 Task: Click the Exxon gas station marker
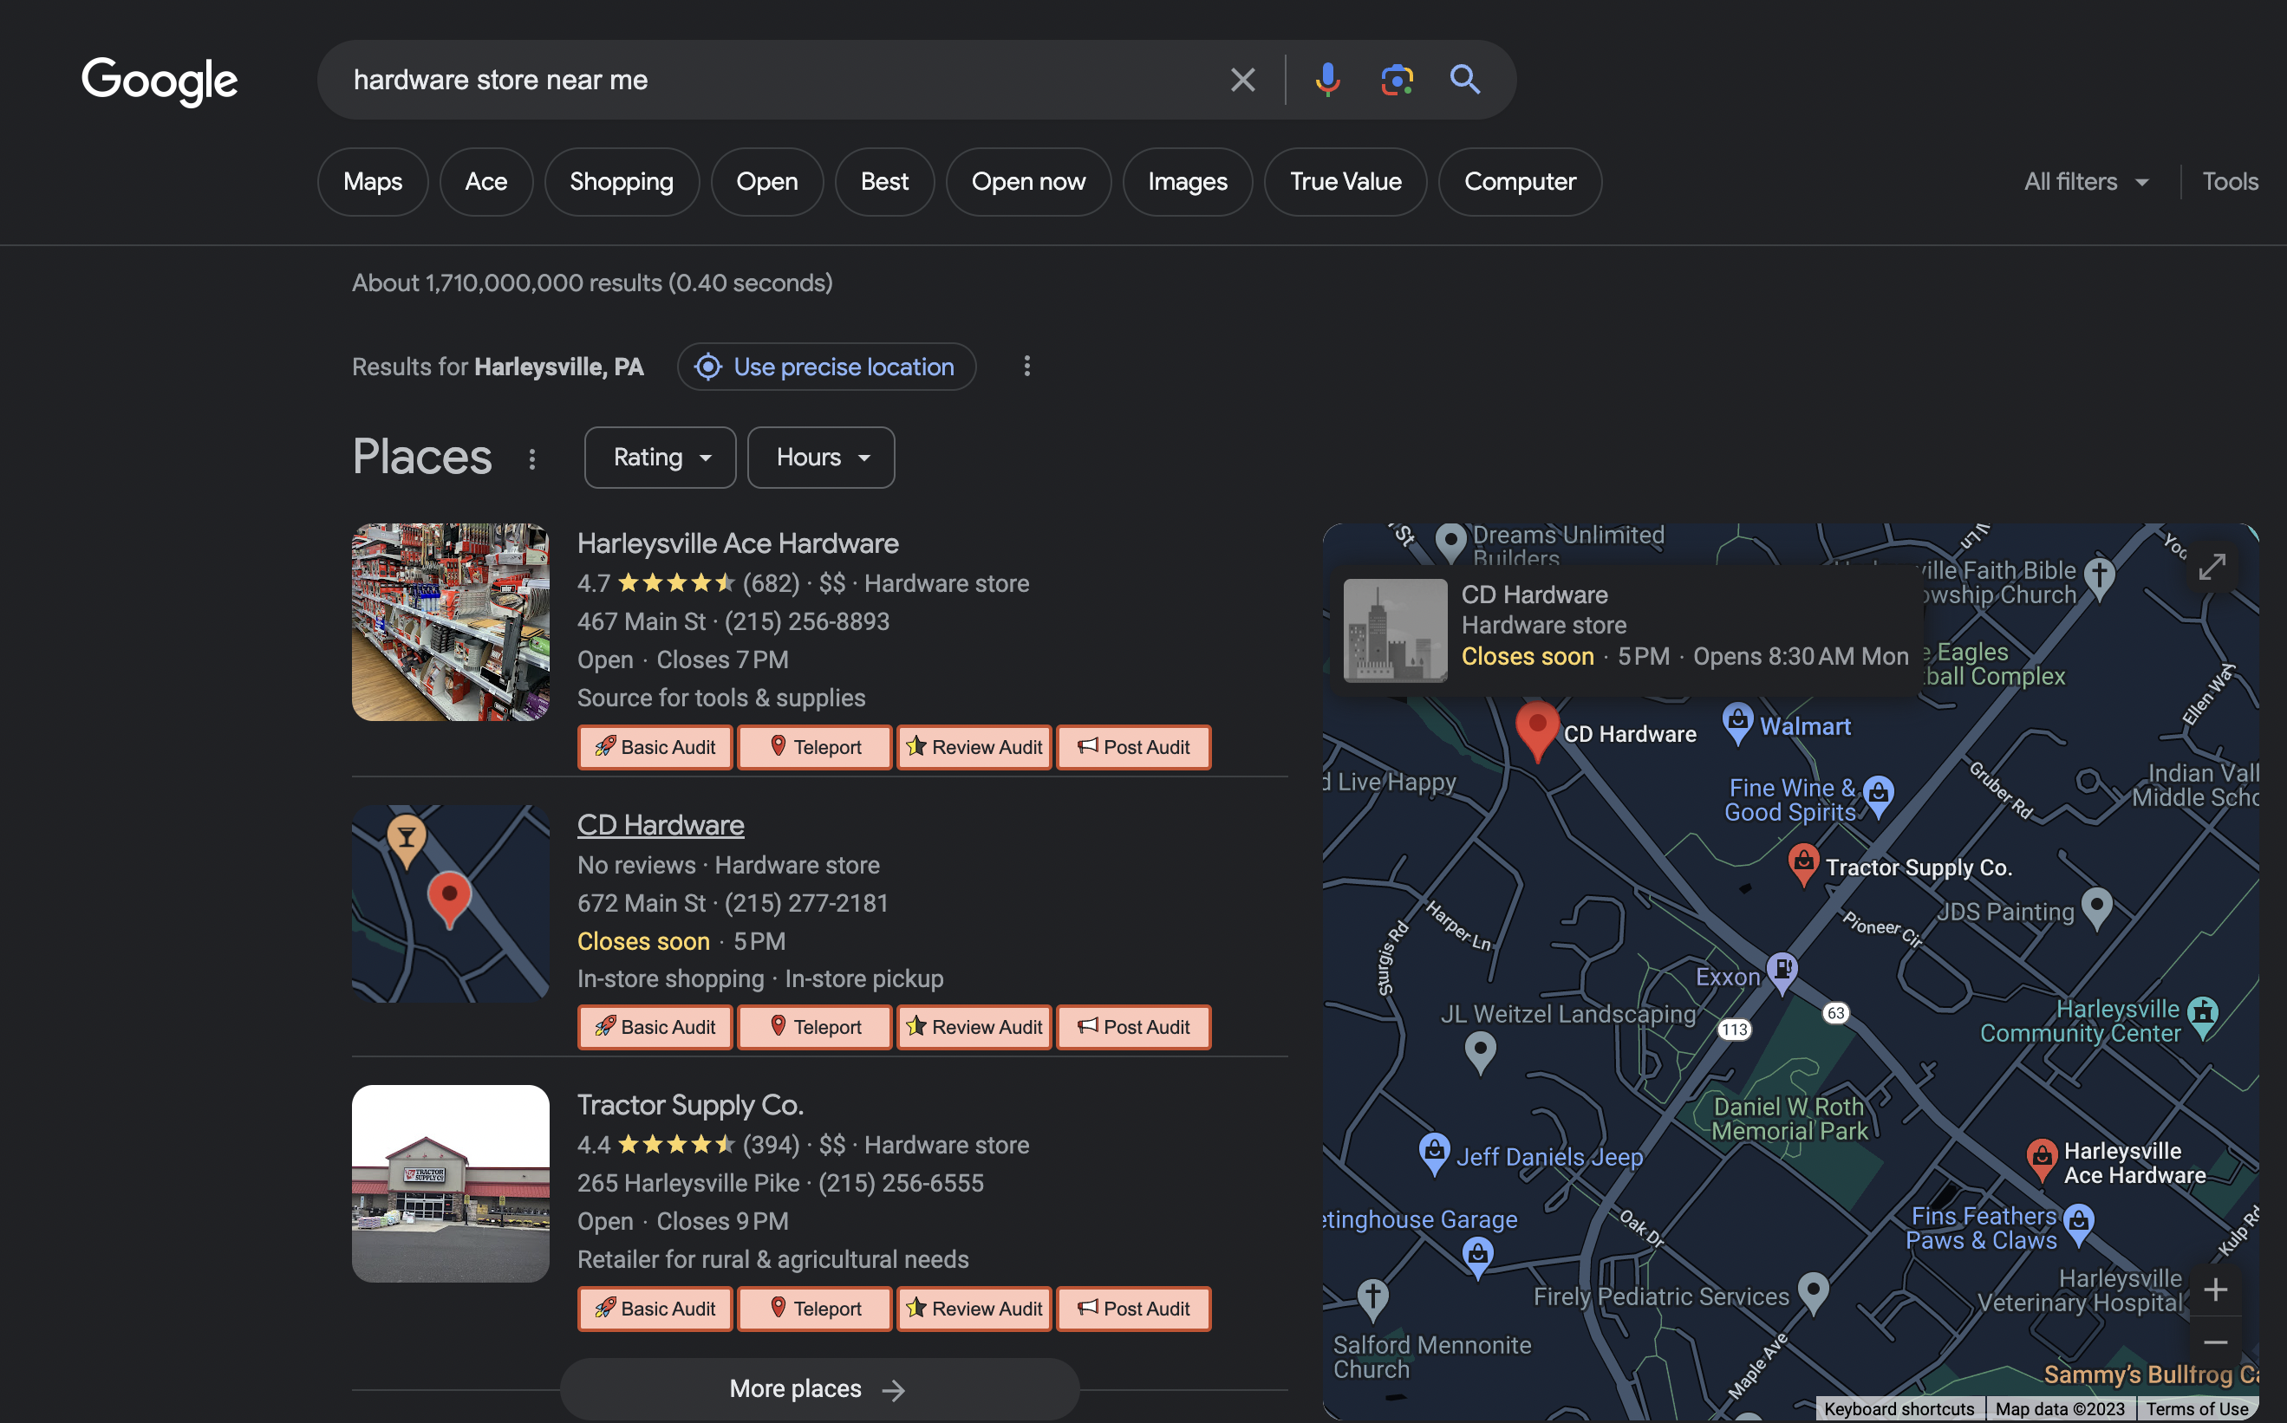1782,973
